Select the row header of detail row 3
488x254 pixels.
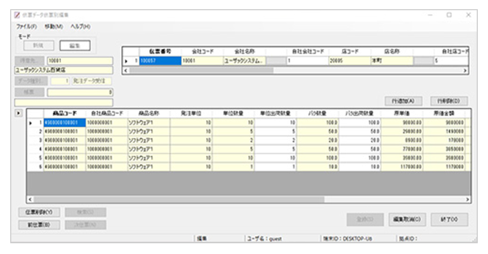pos(35,139)
